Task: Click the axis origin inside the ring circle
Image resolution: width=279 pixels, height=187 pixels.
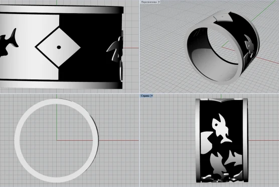Action: click(57, 140)
